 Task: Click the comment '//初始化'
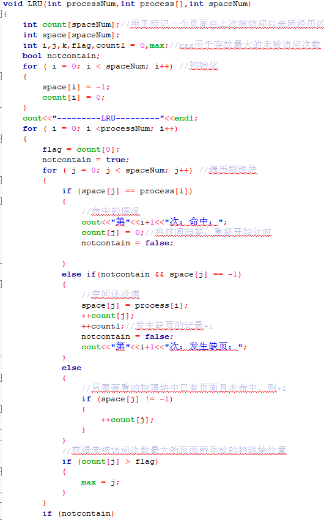tap(199, 65)
